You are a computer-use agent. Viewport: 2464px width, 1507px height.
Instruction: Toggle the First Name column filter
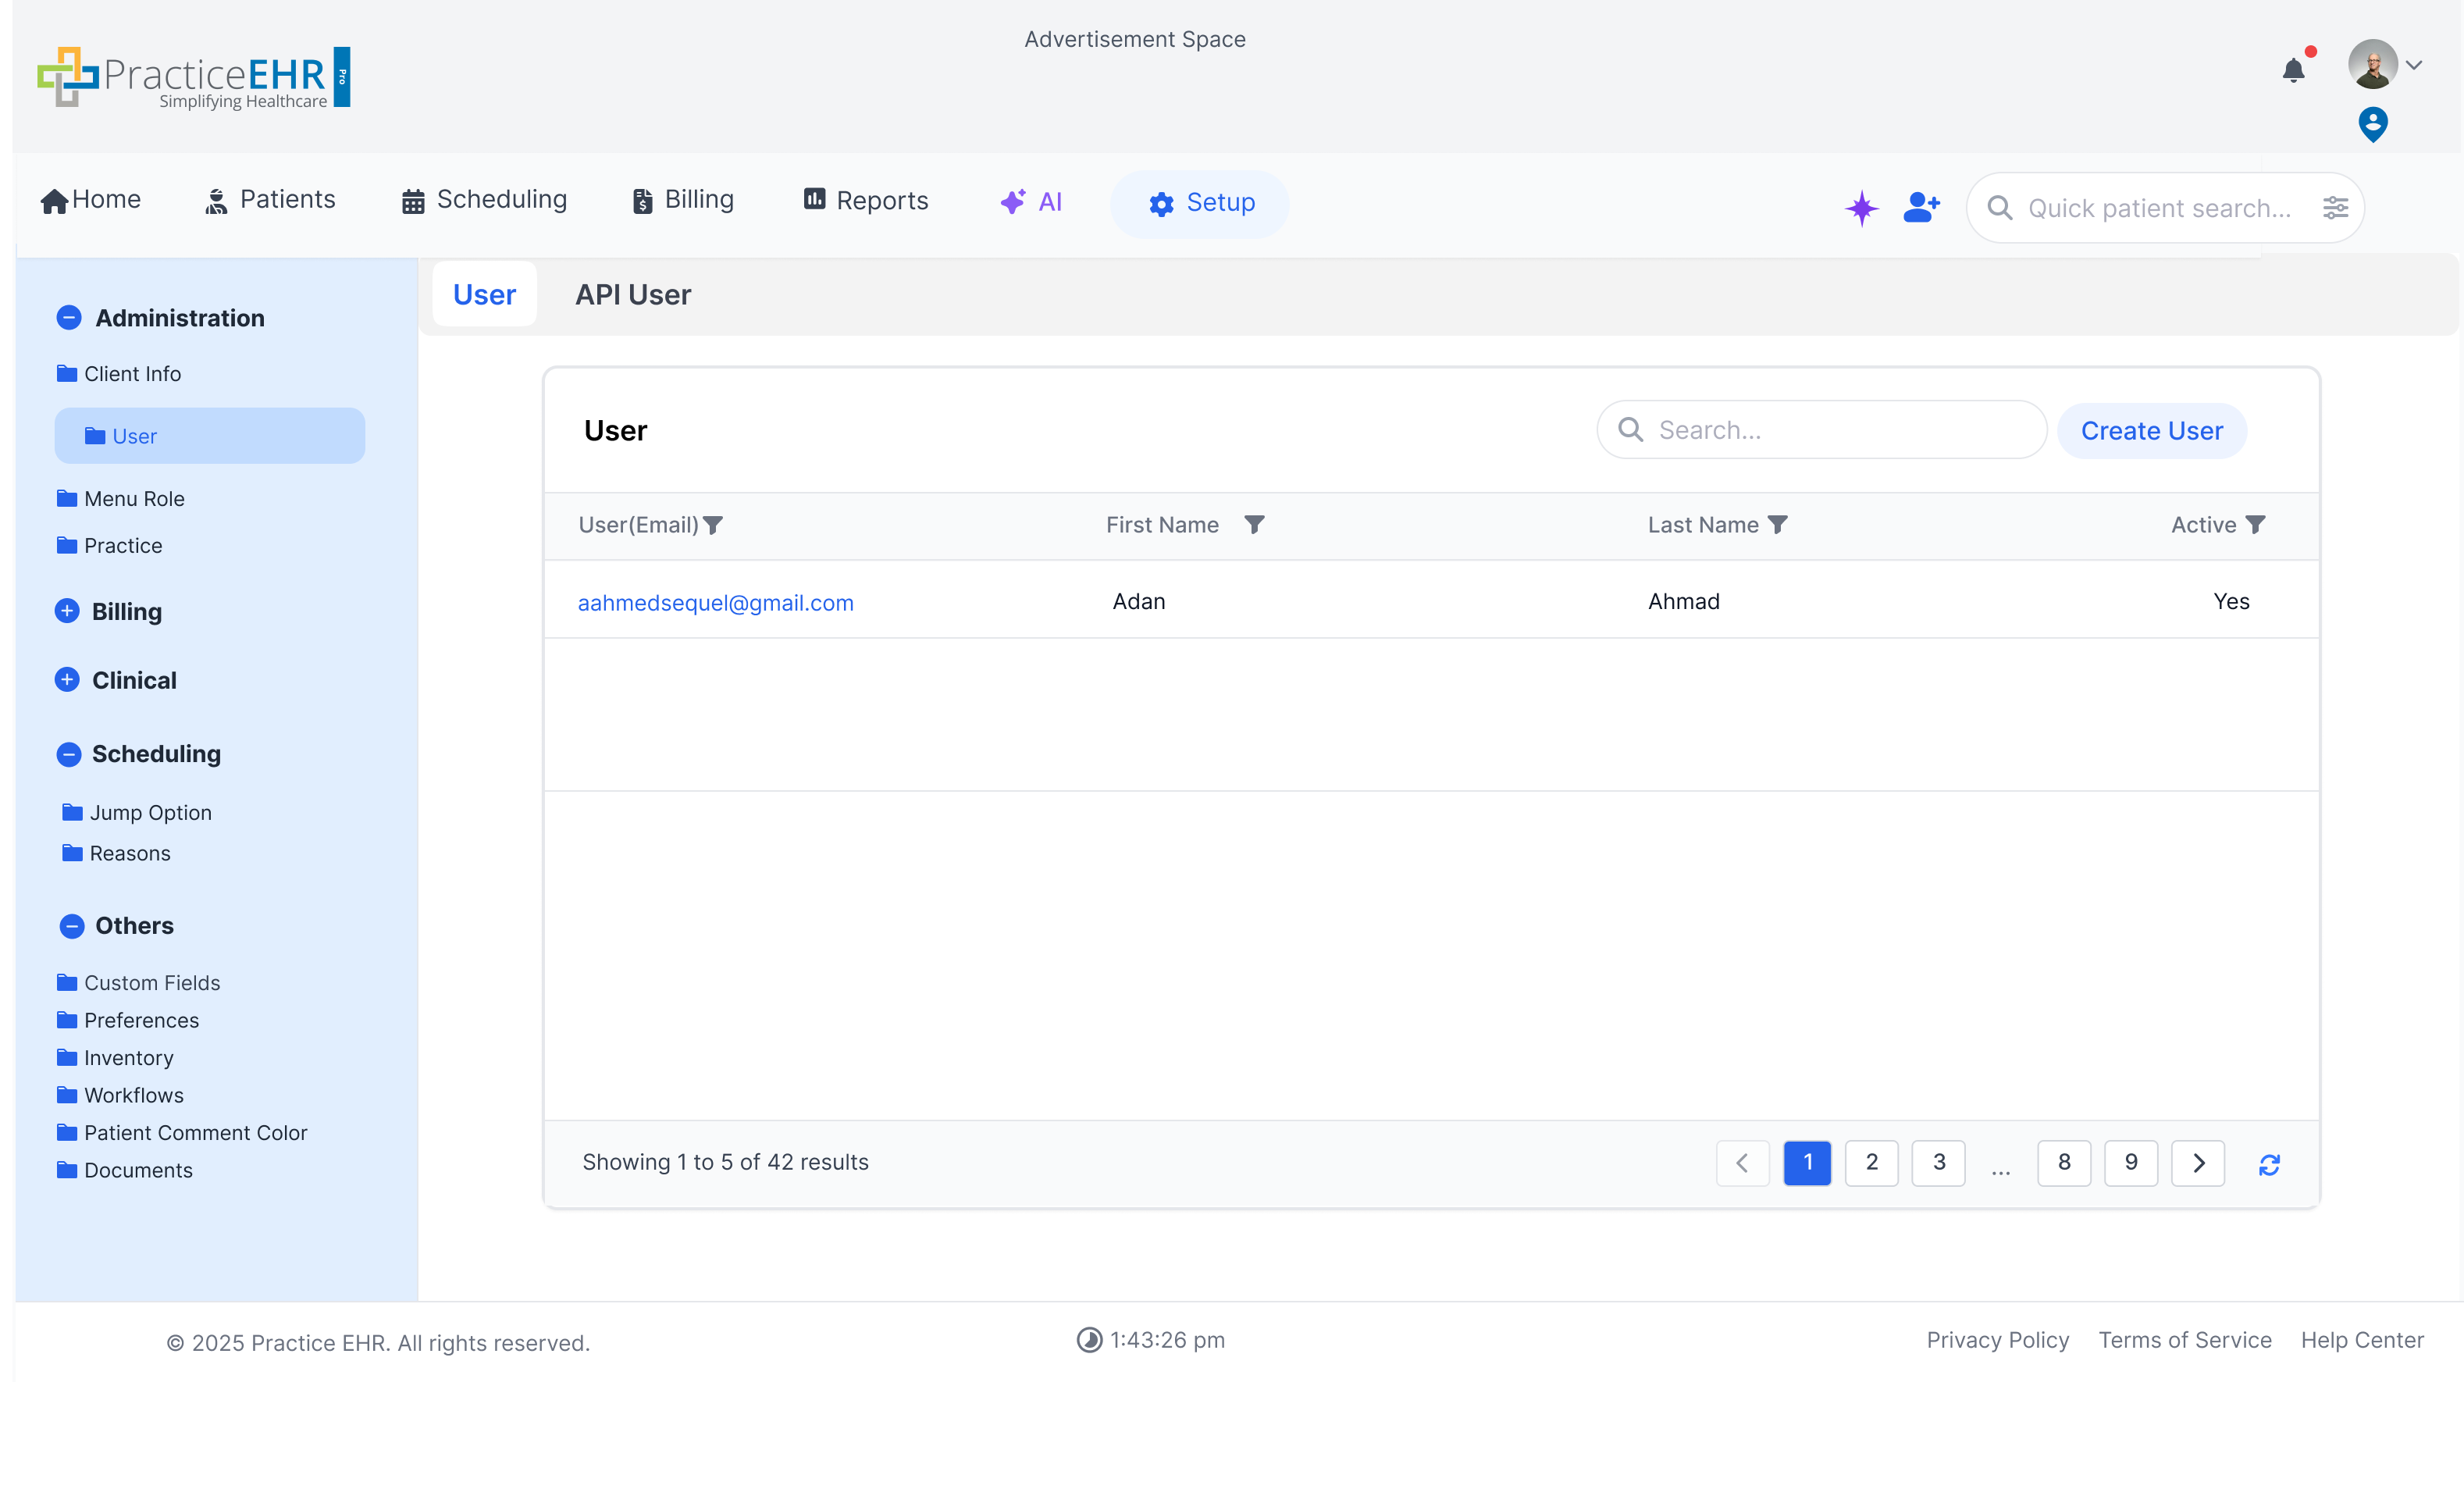1256,524
